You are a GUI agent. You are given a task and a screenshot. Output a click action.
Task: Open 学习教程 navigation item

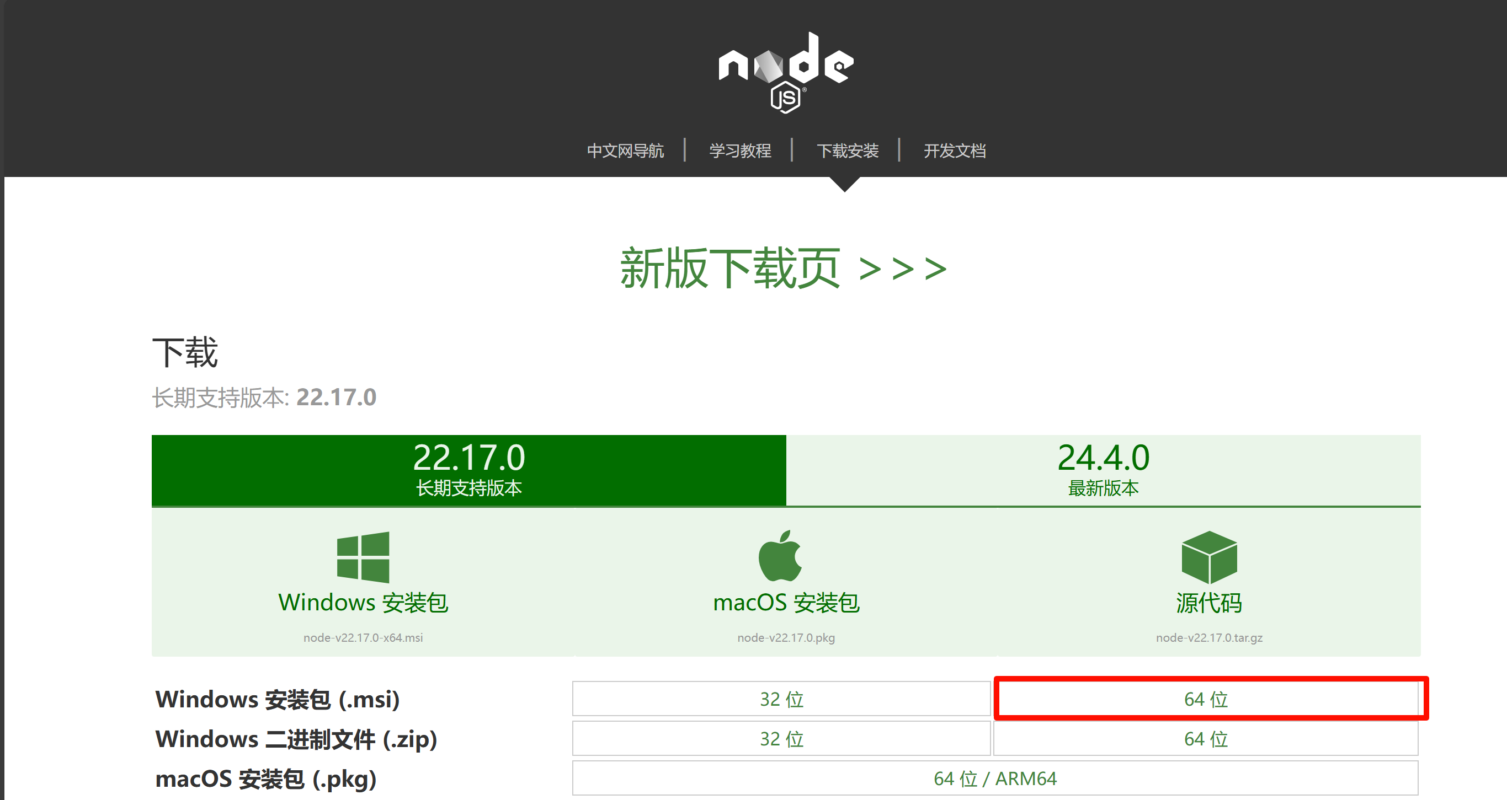(740, 151)
